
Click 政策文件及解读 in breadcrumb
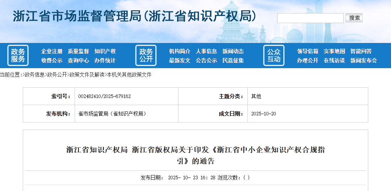(x=87, y=75)
